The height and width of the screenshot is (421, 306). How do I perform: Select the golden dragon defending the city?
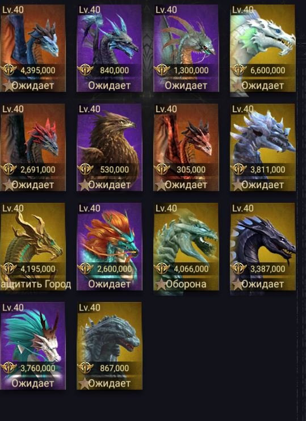point(32,246)
